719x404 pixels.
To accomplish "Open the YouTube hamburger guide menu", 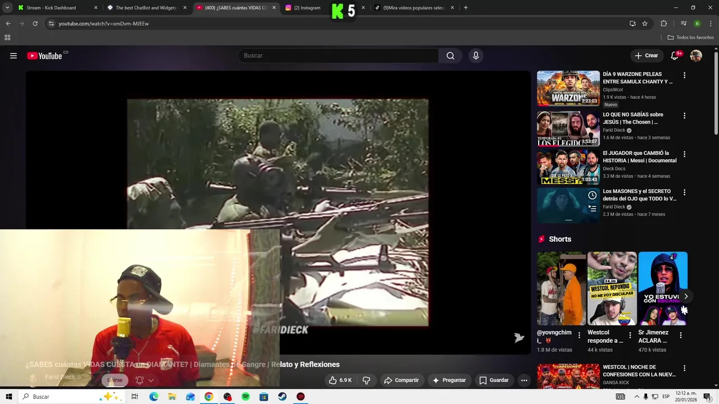I will point(13,56).
